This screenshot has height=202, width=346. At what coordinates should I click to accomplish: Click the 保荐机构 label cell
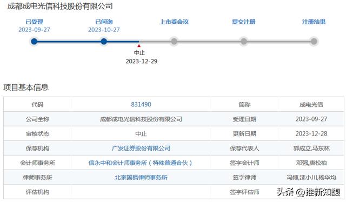[37, 148]
